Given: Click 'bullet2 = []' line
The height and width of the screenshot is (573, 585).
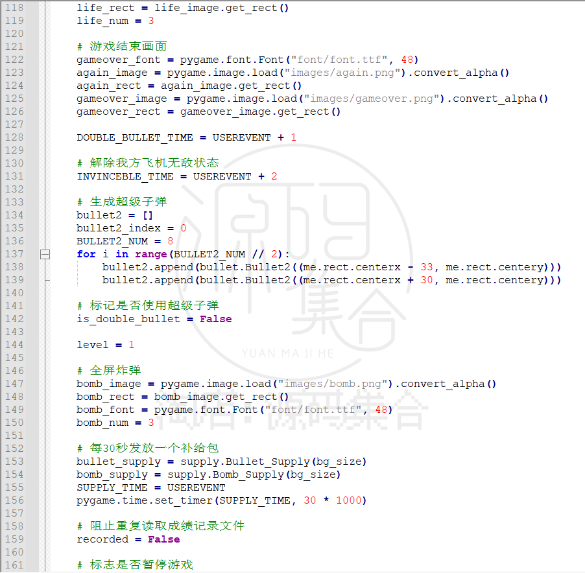Looking at the screenshot, I should point(115,215).
